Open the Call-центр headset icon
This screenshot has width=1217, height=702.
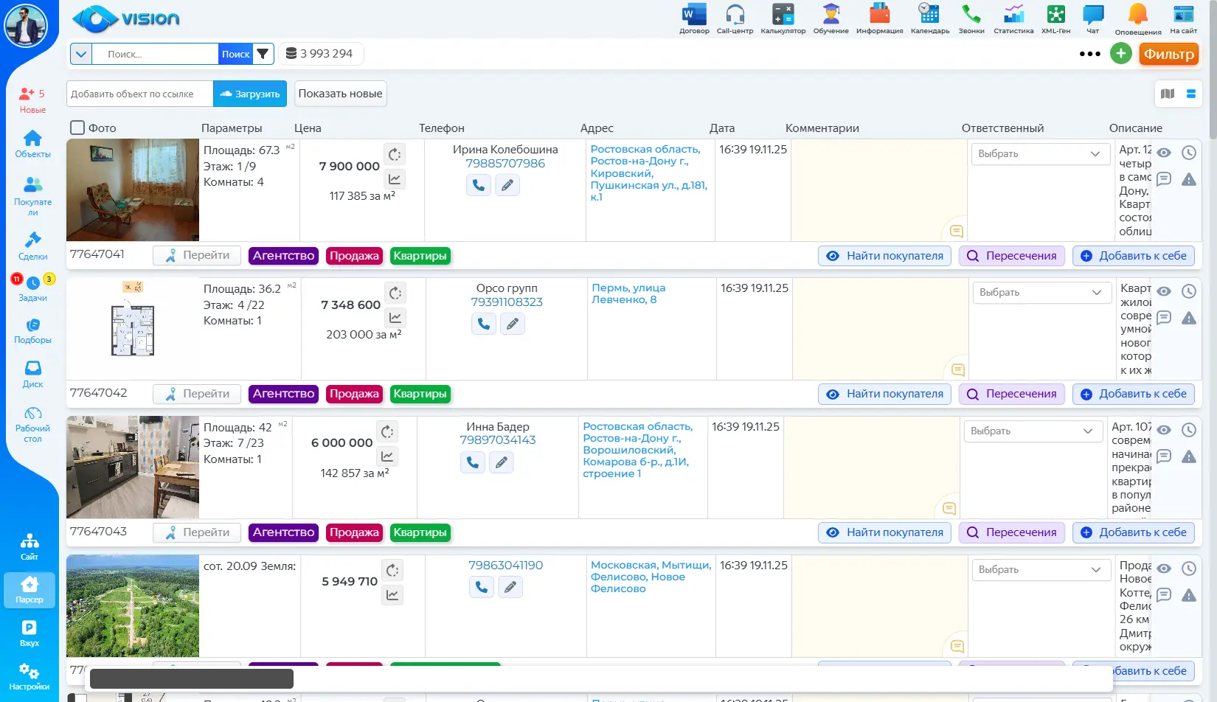[735, 16]
